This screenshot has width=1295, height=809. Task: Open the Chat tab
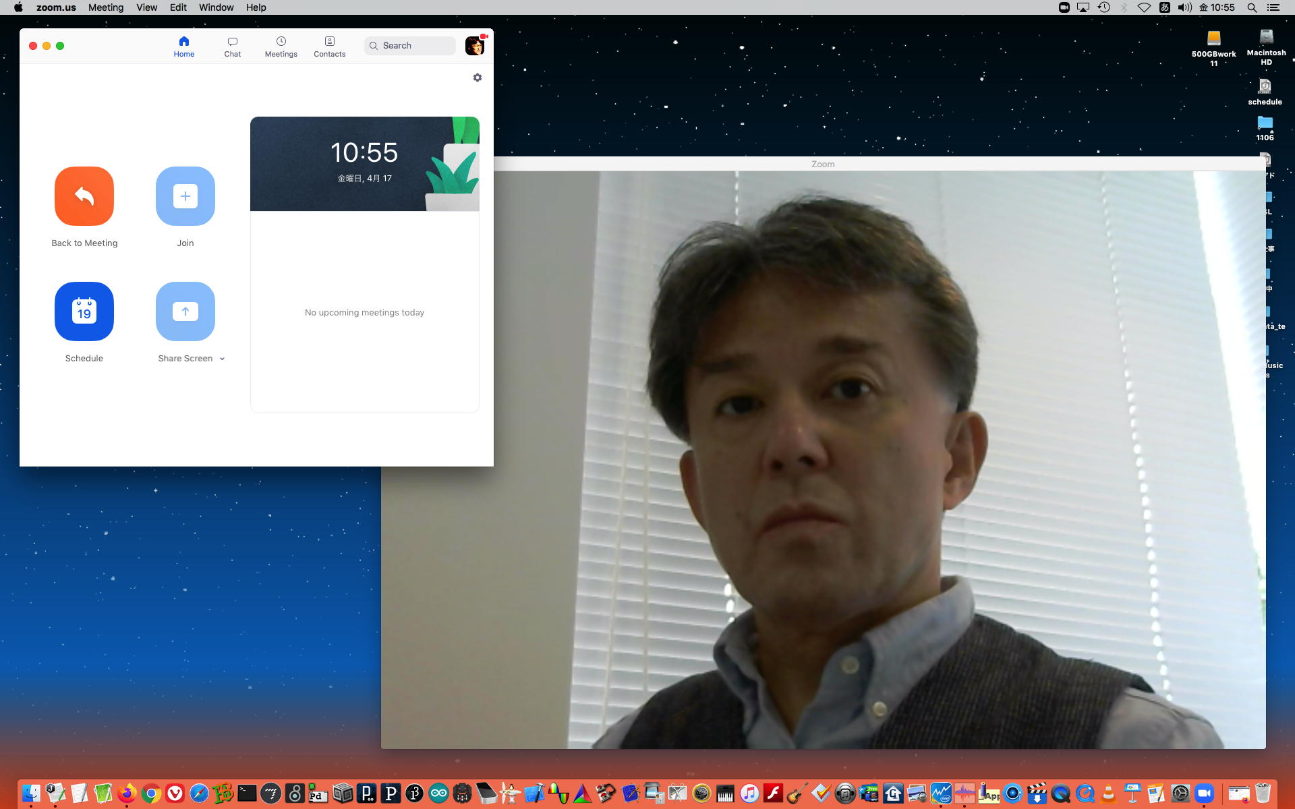coord(233,47)
